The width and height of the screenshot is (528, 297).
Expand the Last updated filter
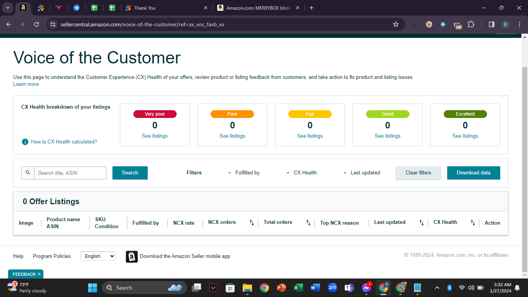tap(361, 173)
